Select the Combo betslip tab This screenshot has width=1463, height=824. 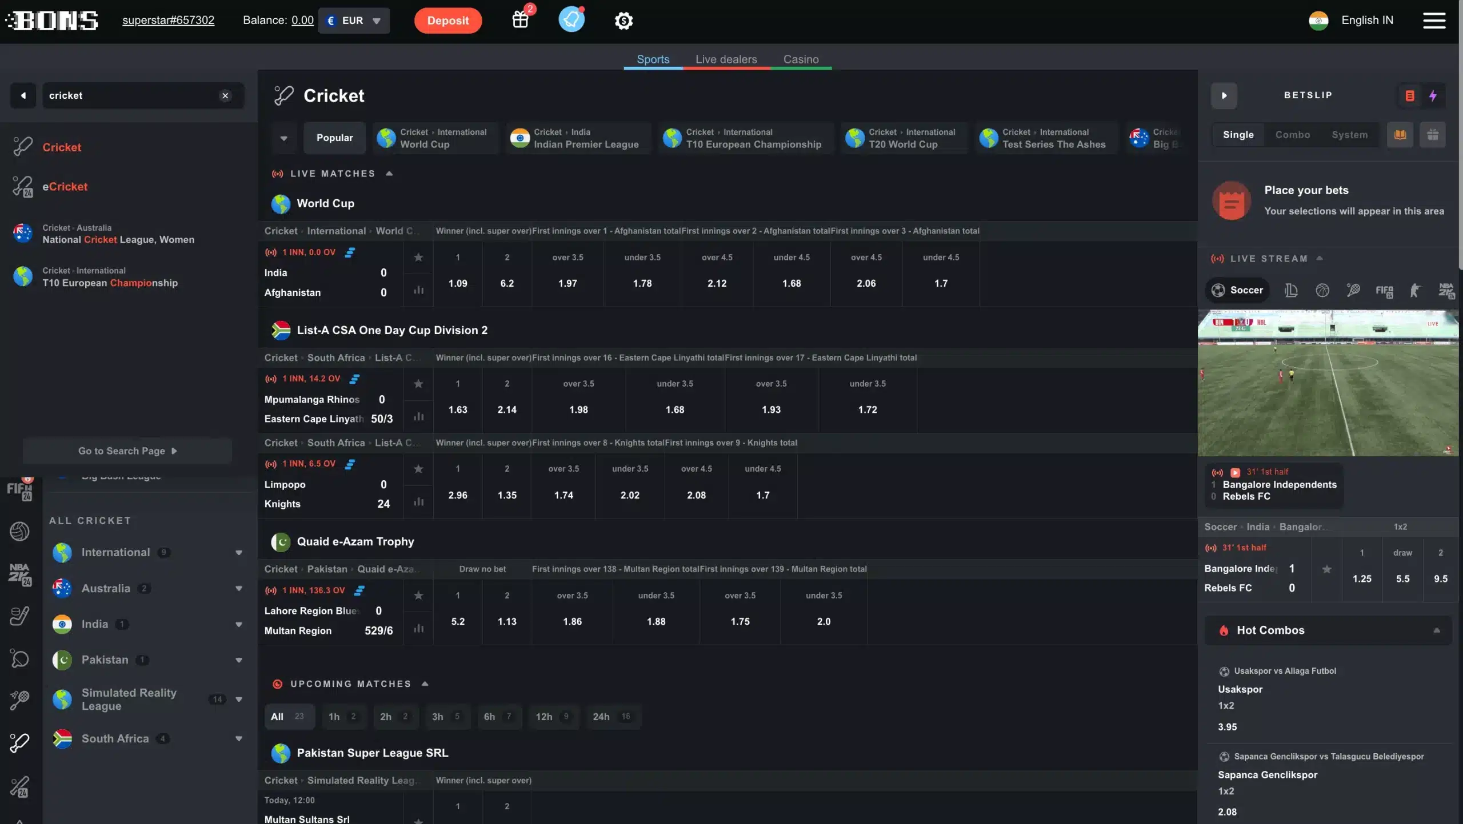[1292, 135]
